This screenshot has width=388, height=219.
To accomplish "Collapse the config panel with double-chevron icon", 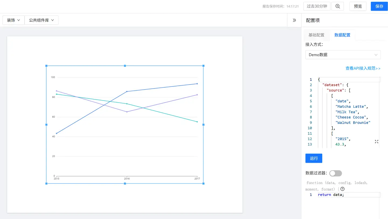I will (294, 20).
